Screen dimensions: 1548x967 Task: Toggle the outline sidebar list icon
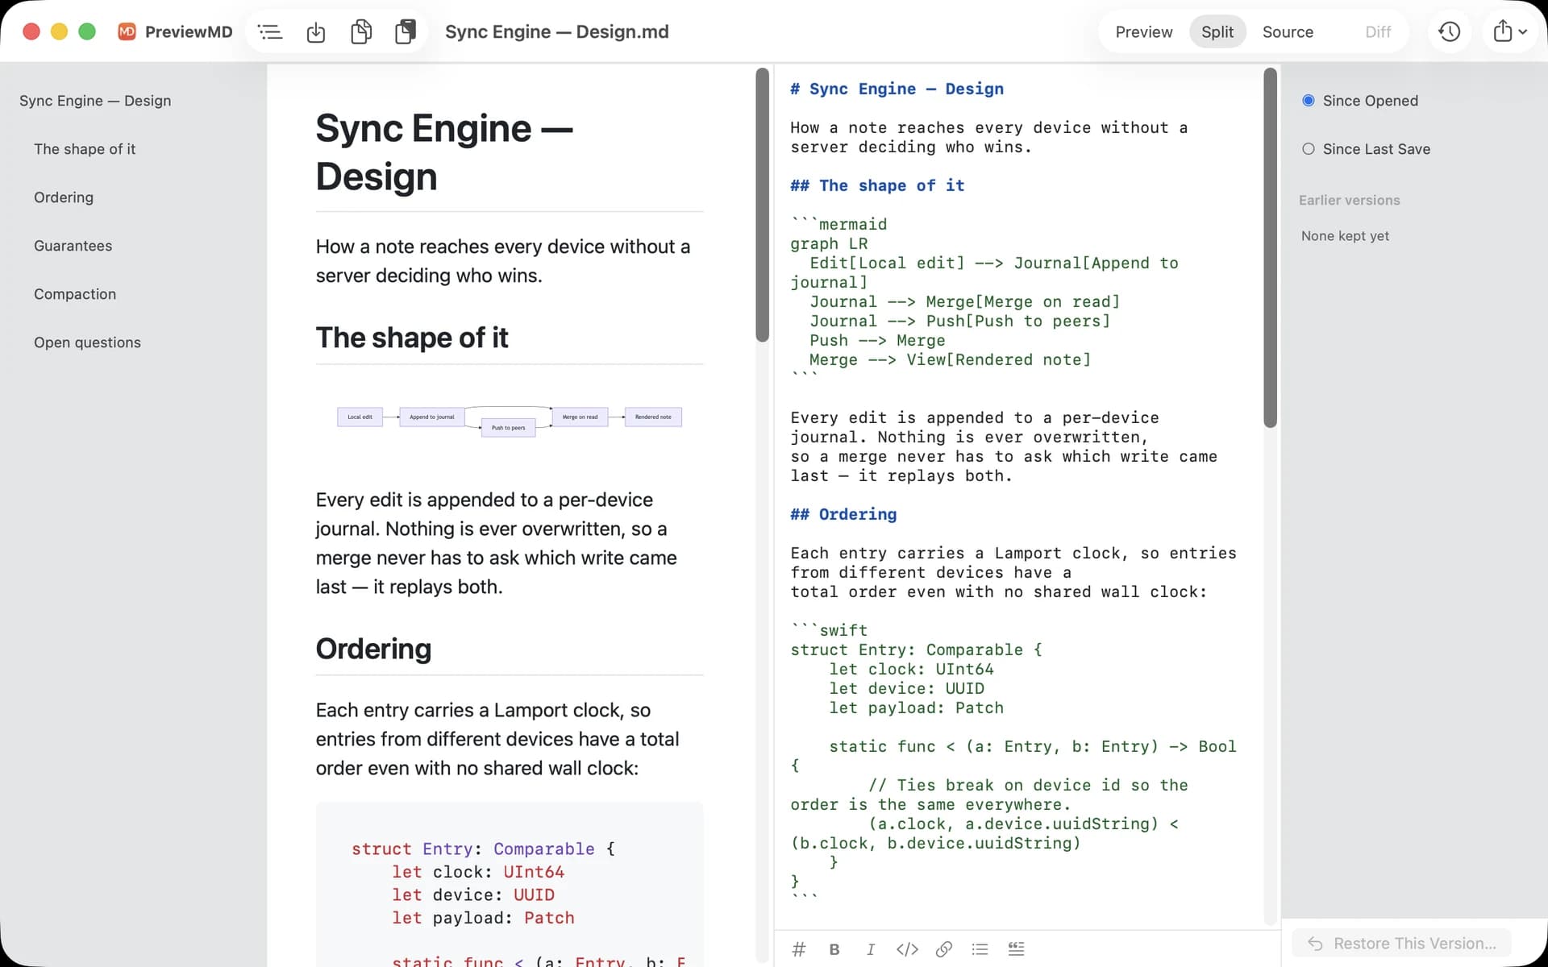coord(270,32)
